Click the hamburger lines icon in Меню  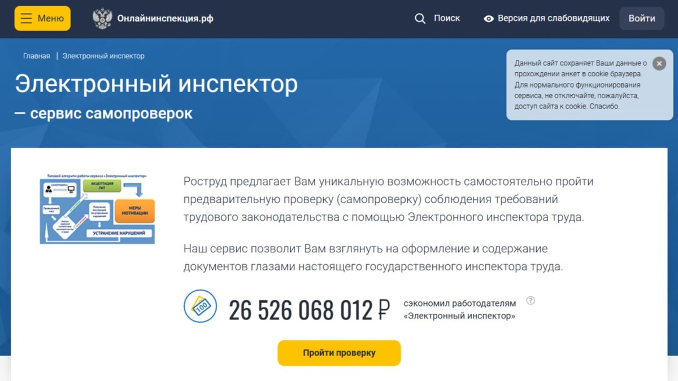(x=26, y=18)
